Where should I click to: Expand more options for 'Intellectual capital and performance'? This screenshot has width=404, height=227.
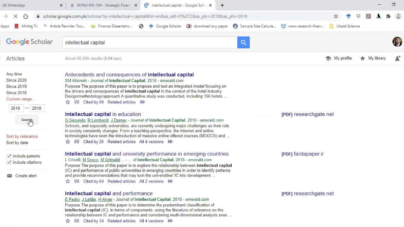pyautogui.click(x=170, y=221)
